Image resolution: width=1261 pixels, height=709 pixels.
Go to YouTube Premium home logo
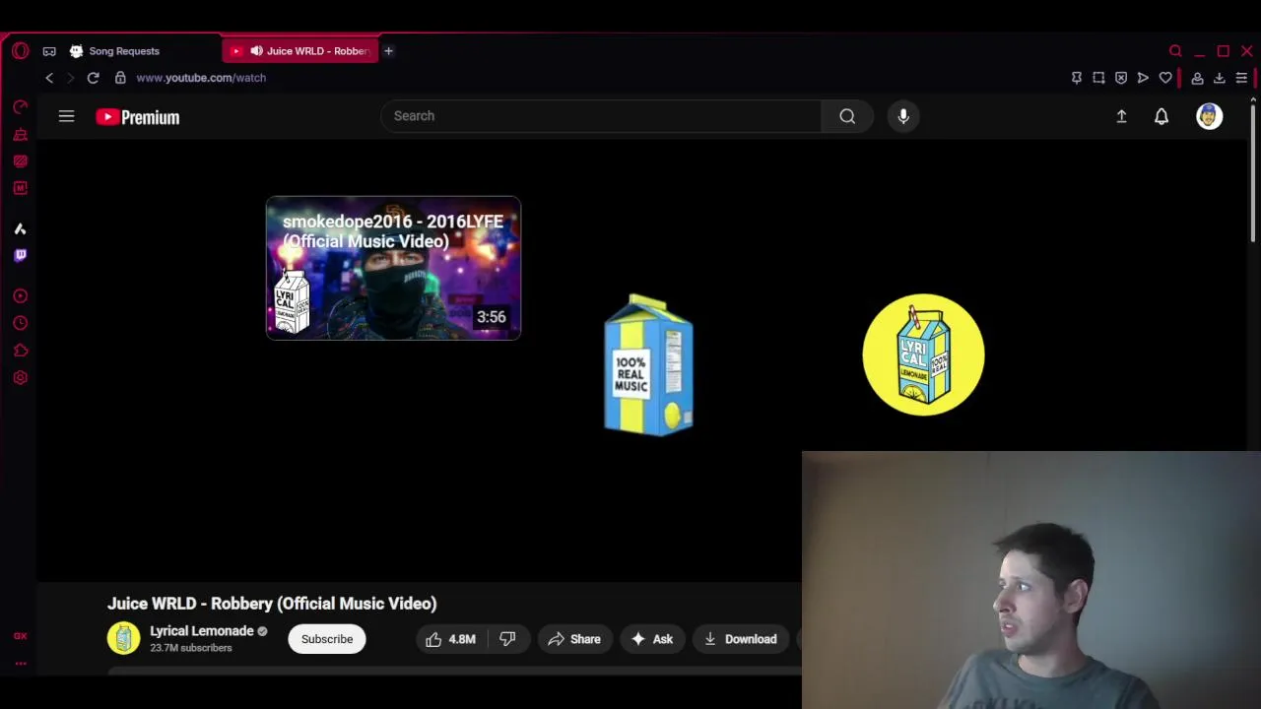click(x=138, y=117)
